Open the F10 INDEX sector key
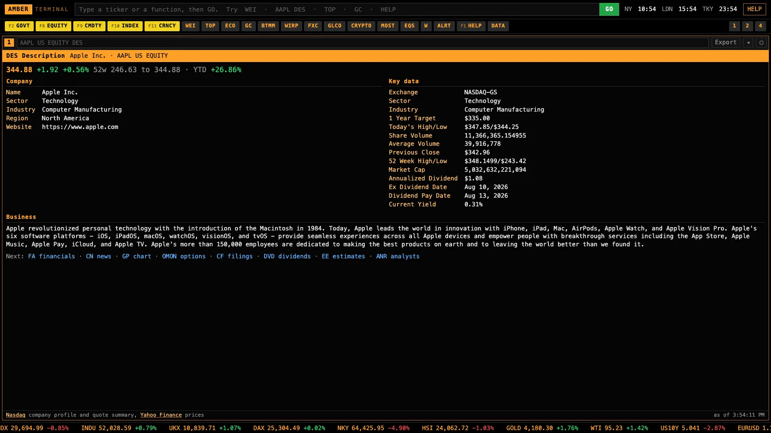Viewport: 771px width, 433px height. (125, 26)
